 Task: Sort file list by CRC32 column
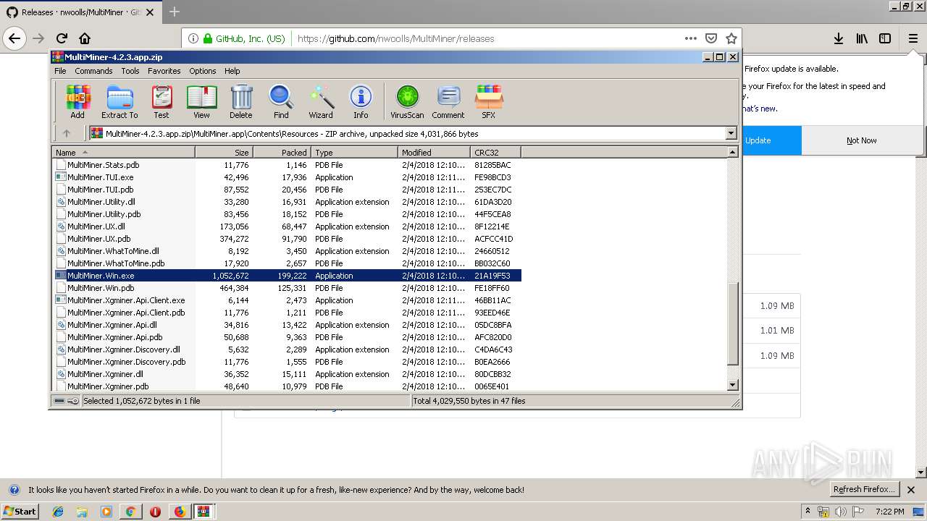[x=495, y=153]
